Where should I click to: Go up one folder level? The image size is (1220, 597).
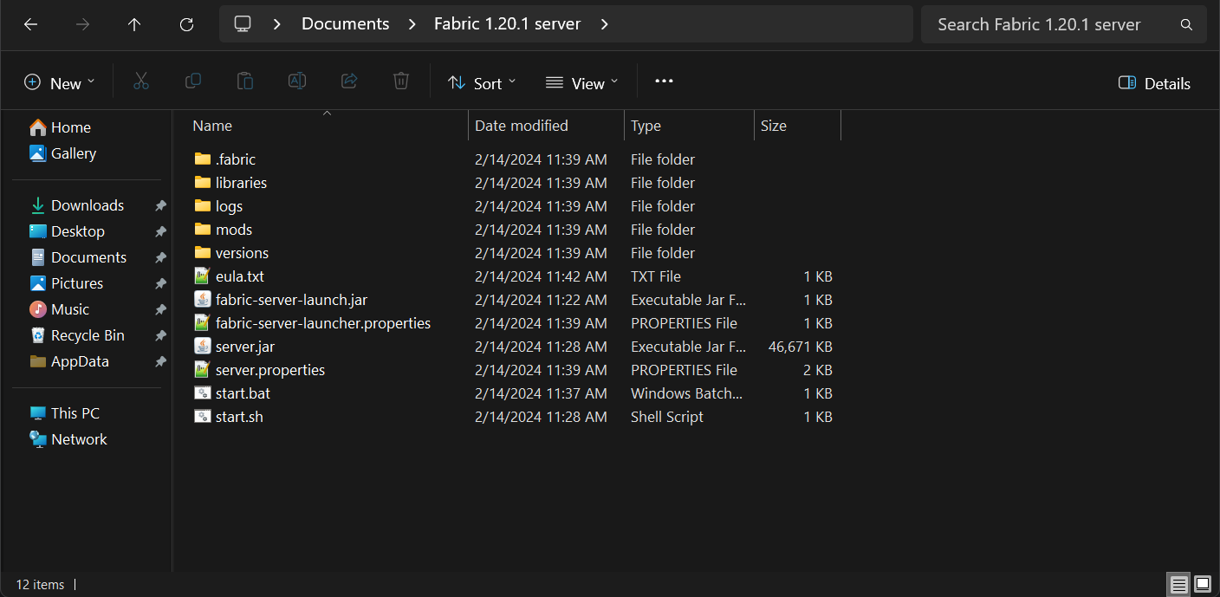(x=134, y=24)
